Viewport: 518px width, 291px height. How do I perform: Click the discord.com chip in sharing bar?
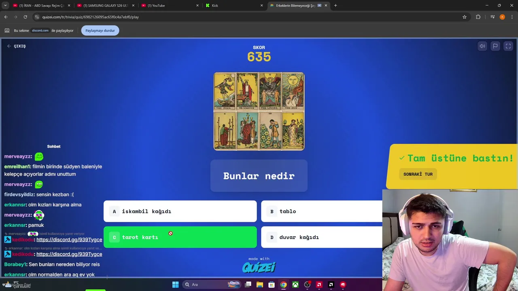(x=40, y=30)
